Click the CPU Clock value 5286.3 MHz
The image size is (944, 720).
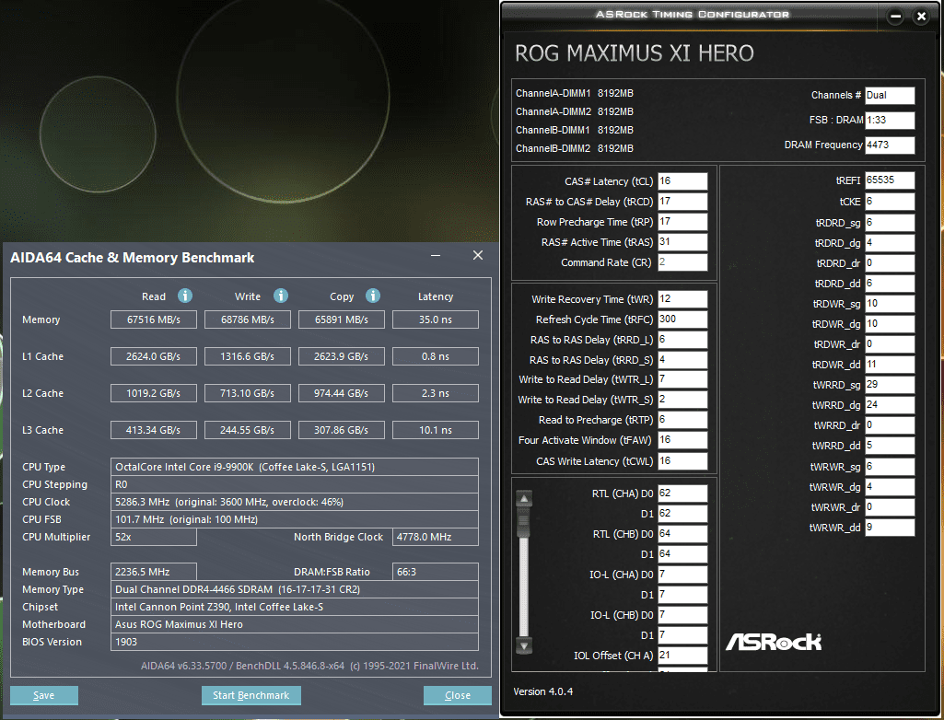pyautogui.click(x=295, y=502)
